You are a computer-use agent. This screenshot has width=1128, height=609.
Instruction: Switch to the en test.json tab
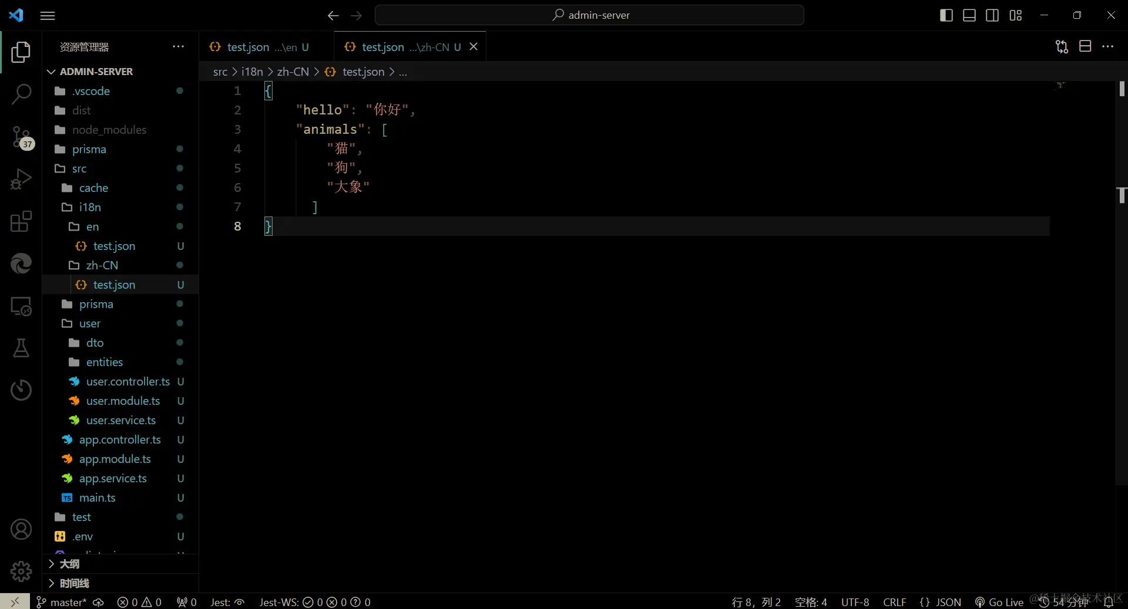(x=267, y=47)
